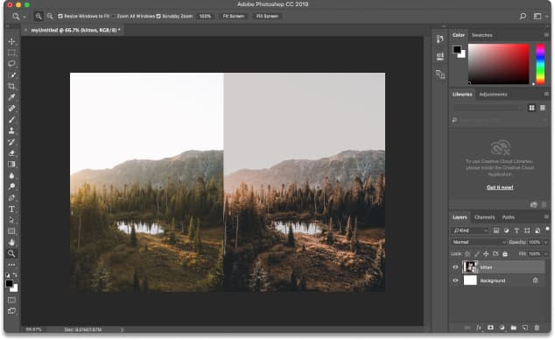Delete the selected layer via trash icon

point(537,328)
